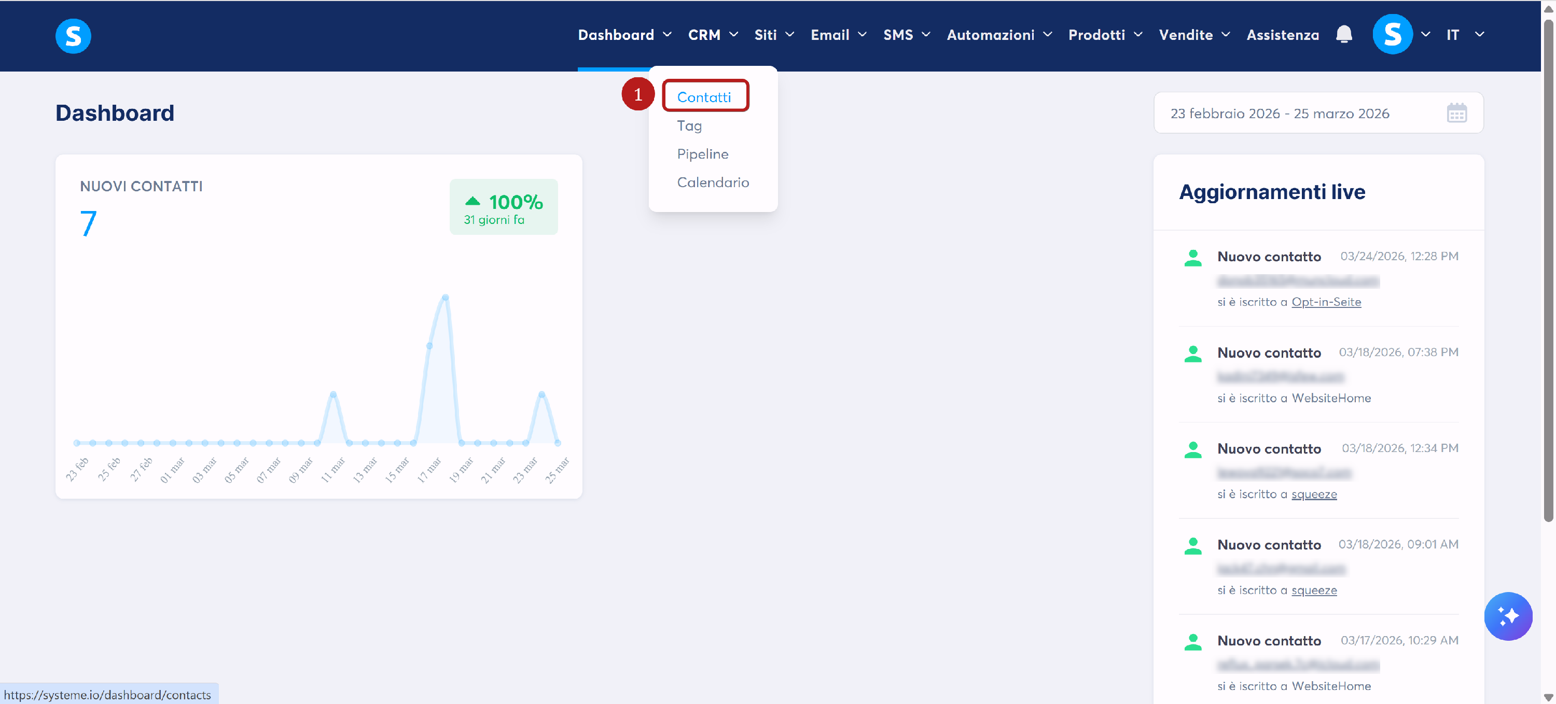1556x704 pixels.
Task: Choose Pipeline in the CRM menu
Action: point(702,154)
